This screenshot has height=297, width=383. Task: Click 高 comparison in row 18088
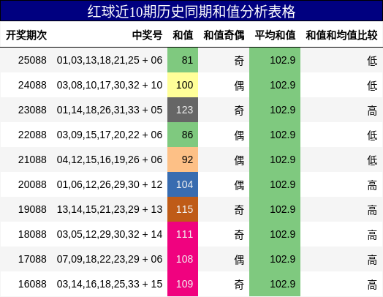tap(372, 235)
